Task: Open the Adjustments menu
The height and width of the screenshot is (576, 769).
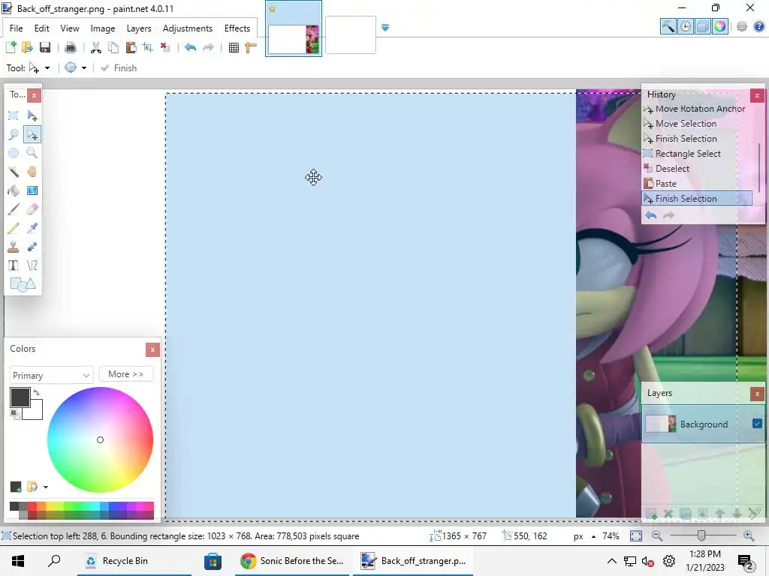Action: coord(187,28)
